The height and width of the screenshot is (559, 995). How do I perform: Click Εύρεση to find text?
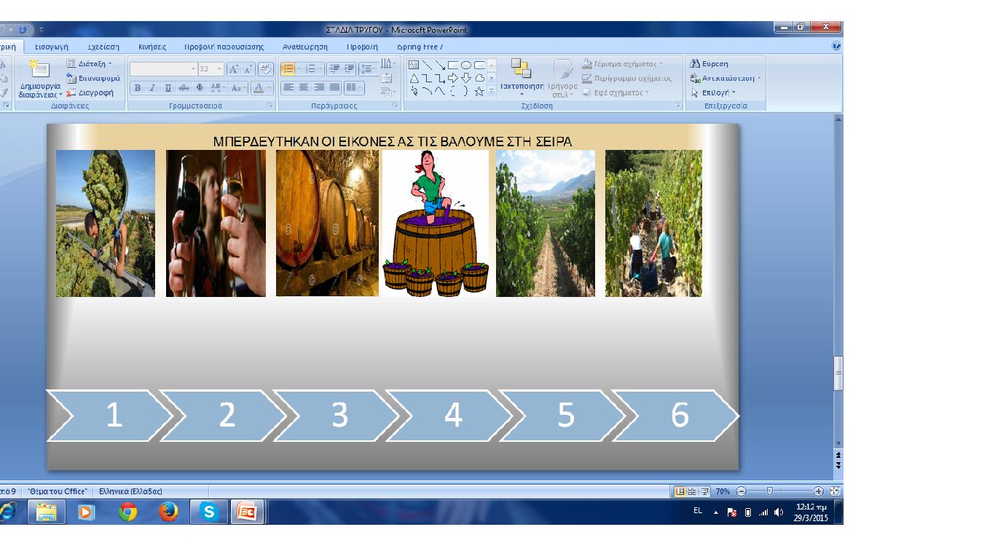tap(709, 64)
